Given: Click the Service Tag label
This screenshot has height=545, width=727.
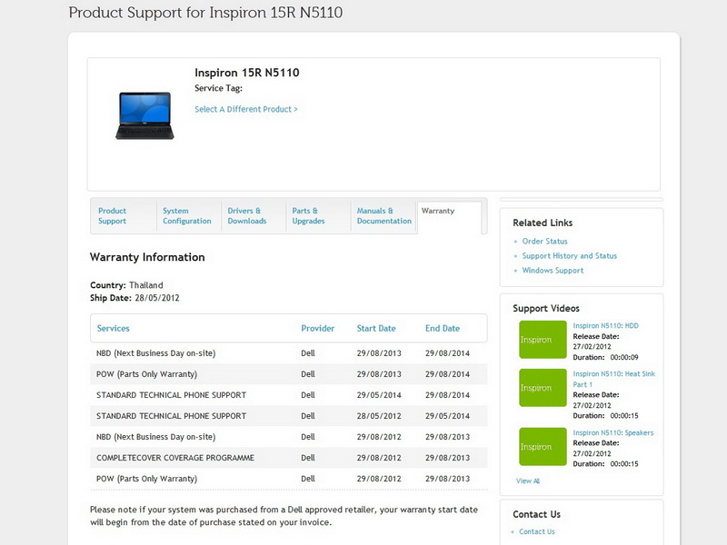Looking at the screenshot, I should [218, 88].
